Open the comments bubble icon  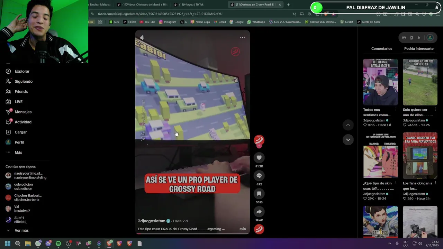(259, 176)
